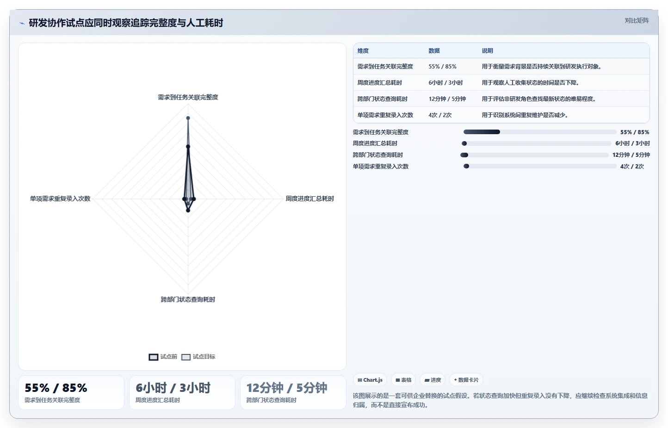Click radar axis label 跨部门状态查询耗时
The image size is (668, 428).
pos(188,299)
